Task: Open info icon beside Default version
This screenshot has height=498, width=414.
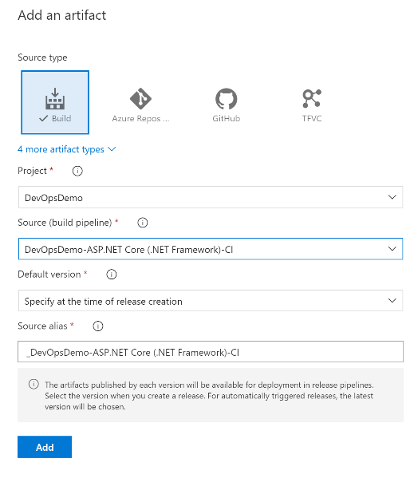Action: [112, 274]
